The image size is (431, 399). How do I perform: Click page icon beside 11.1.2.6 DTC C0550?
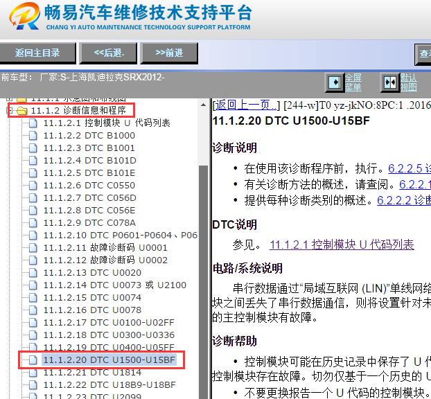33,186
